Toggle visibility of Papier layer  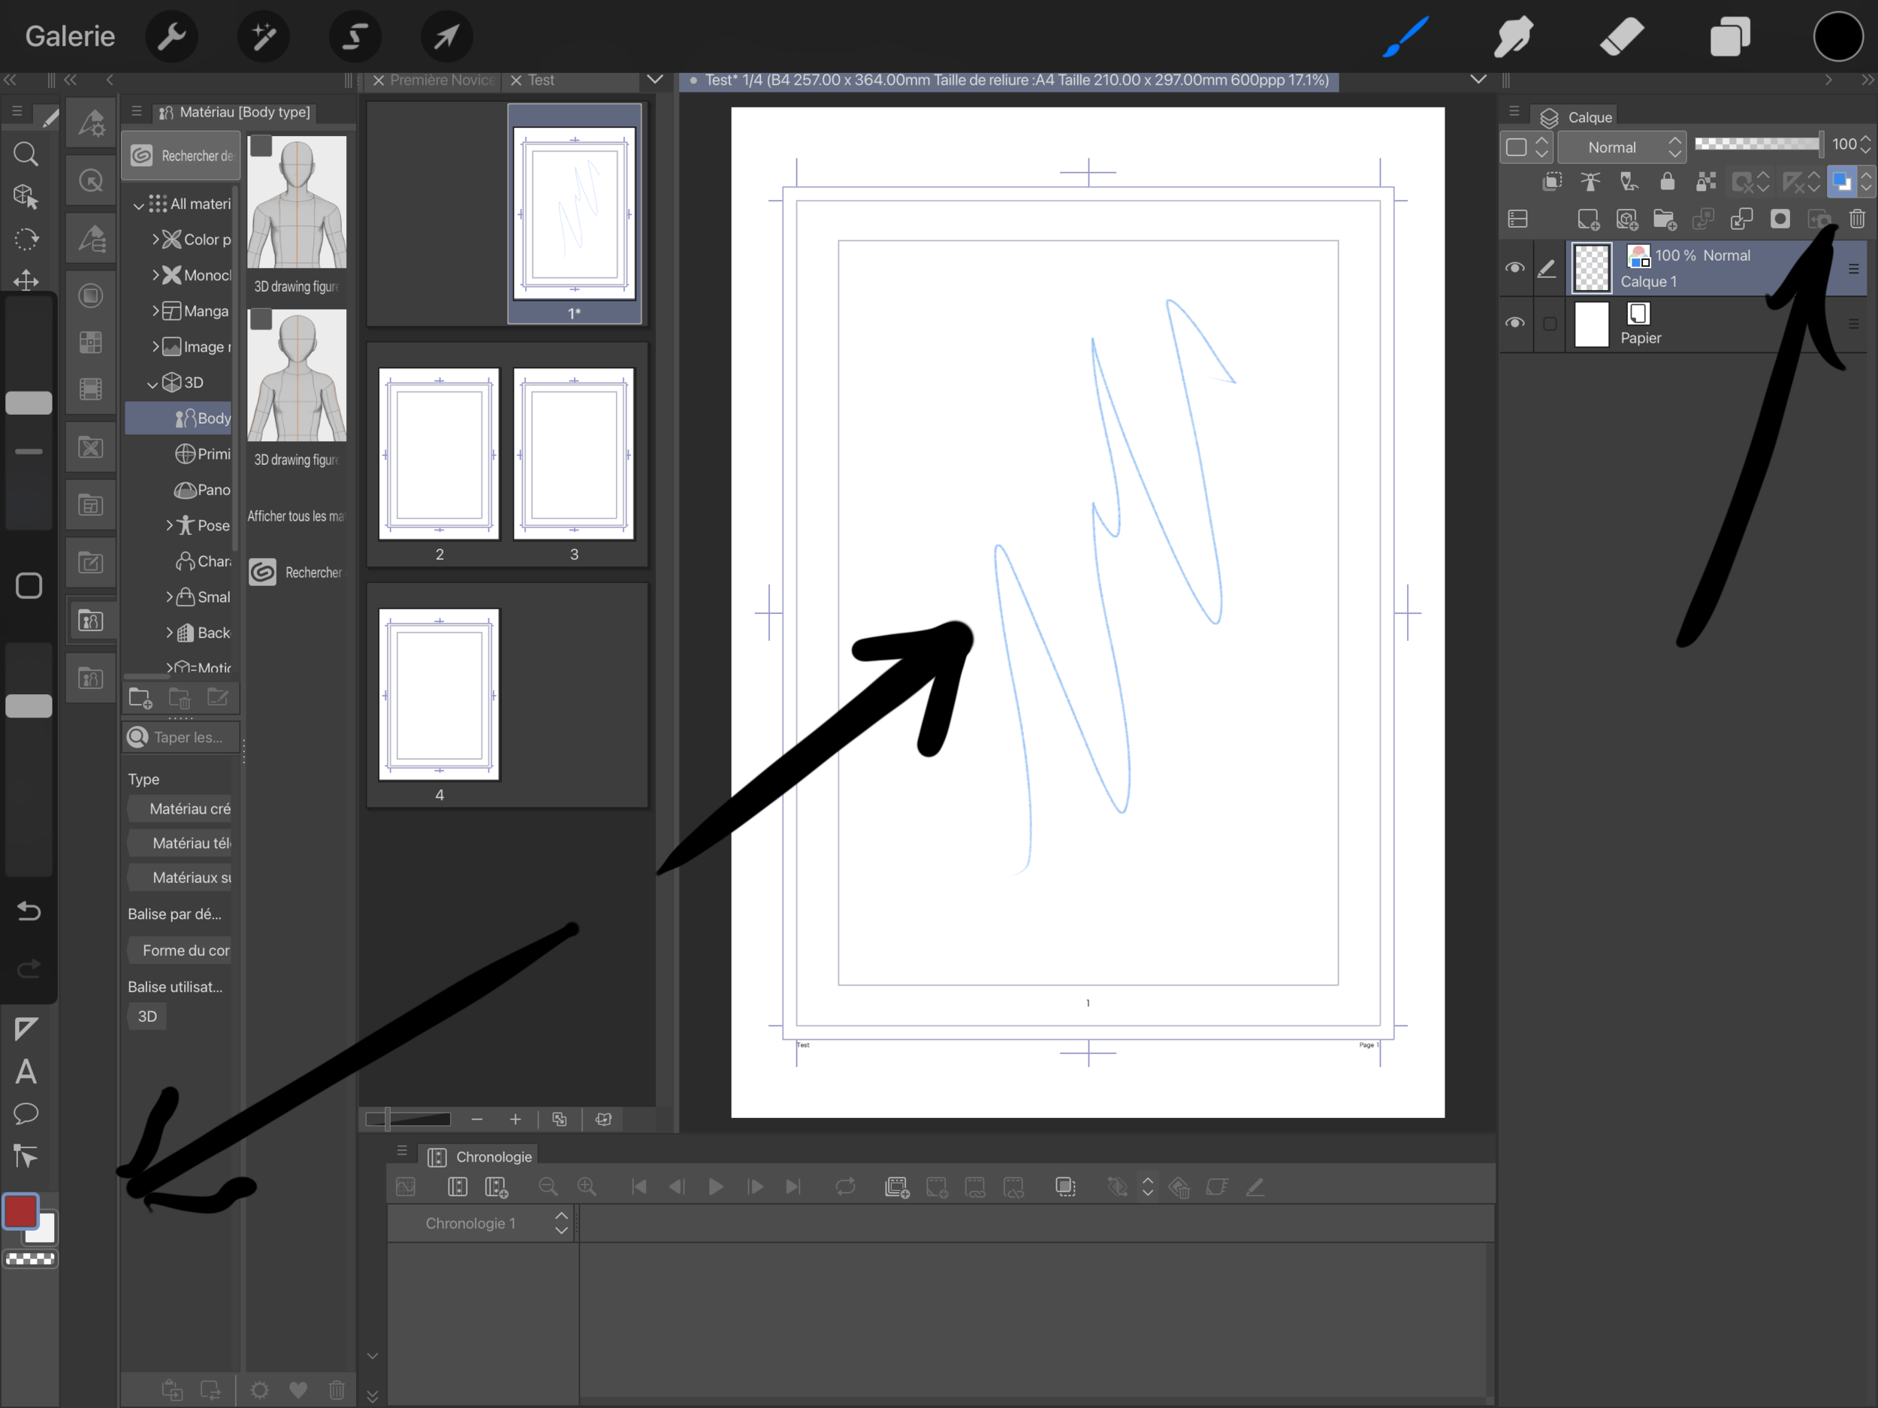(x=1514, y=324)
